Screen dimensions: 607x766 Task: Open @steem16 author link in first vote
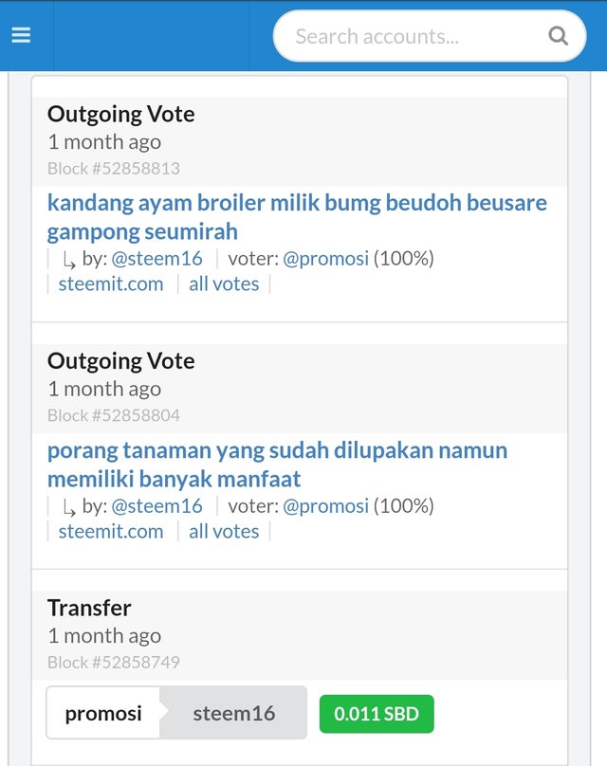coord(156,259)
